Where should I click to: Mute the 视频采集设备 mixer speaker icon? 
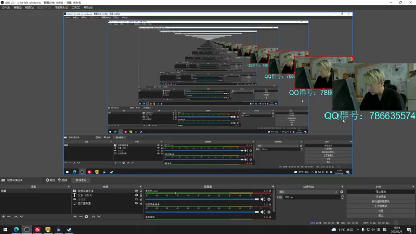click(263, 212)
